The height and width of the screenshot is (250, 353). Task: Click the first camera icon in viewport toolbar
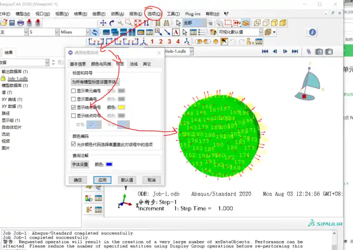[319, 52]
